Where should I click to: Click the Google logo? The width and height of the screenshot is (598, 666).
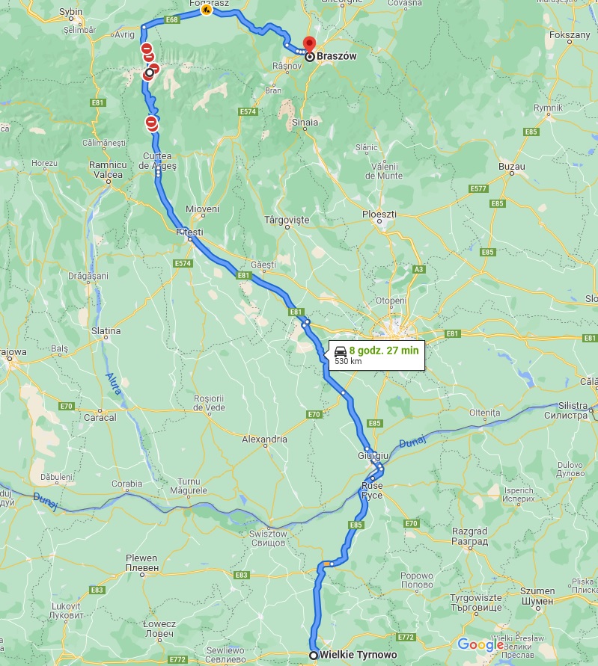point(480,645)
